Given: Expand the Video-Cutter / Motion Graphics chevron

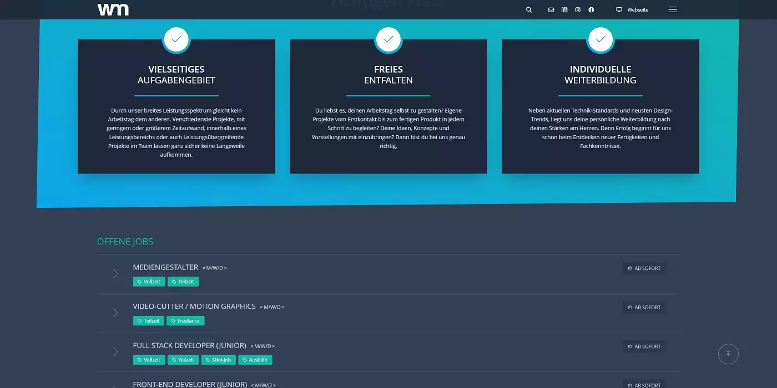Looking at the screenshot, I should click(x=115, y=313).
